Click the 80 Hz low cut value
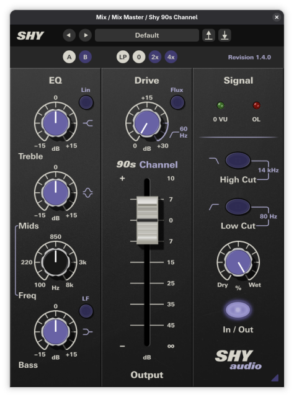 click(x=268, y=216)
